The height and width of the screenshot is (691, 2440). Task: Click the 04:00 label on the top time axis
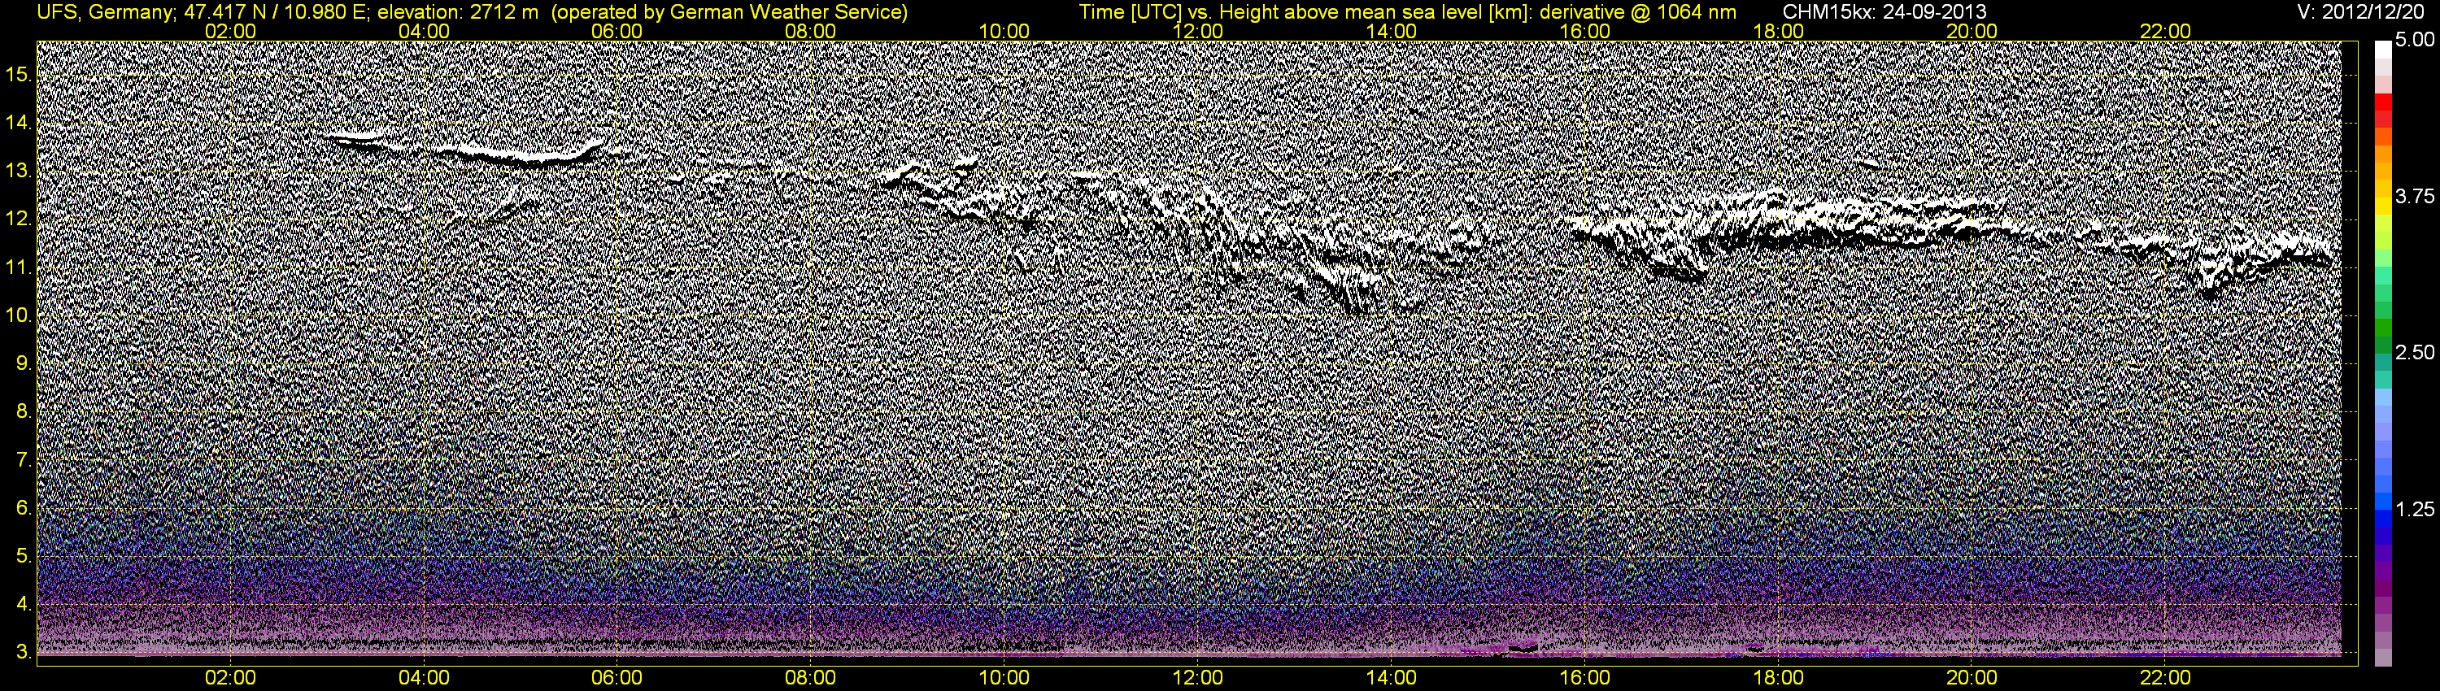(x=424, y=31)
